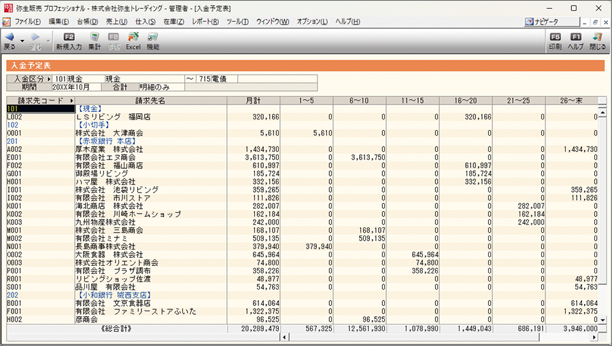The width and height of the screenshot is (612, 346).
Task: Click the 合計 field showing 明細のみ
Action: [x=161, y=88]
